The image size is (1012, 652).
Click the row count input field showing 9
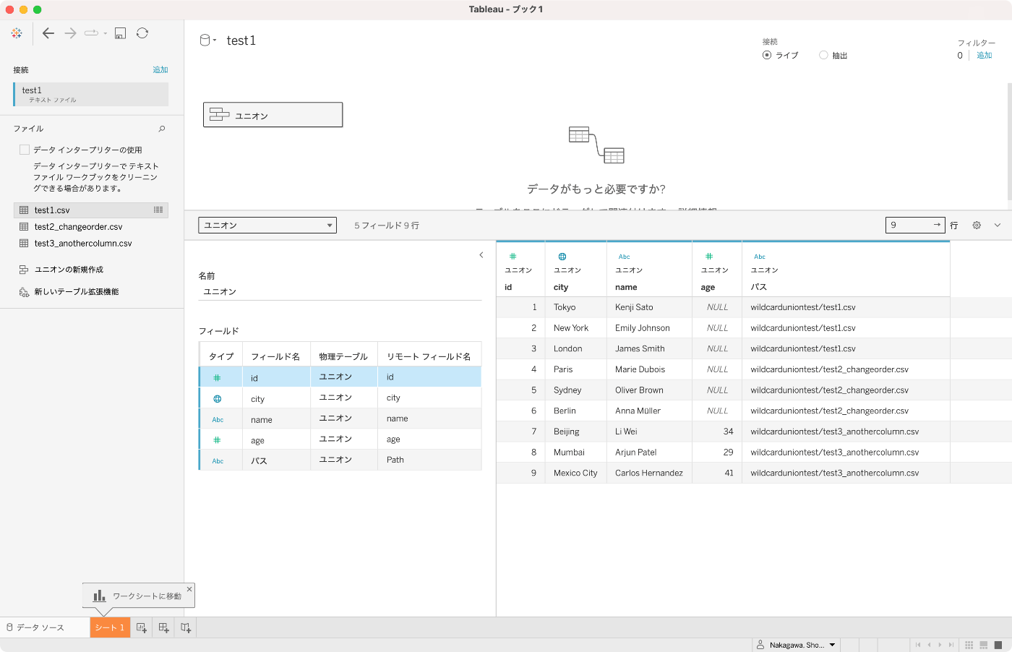[x=915, y=226]
